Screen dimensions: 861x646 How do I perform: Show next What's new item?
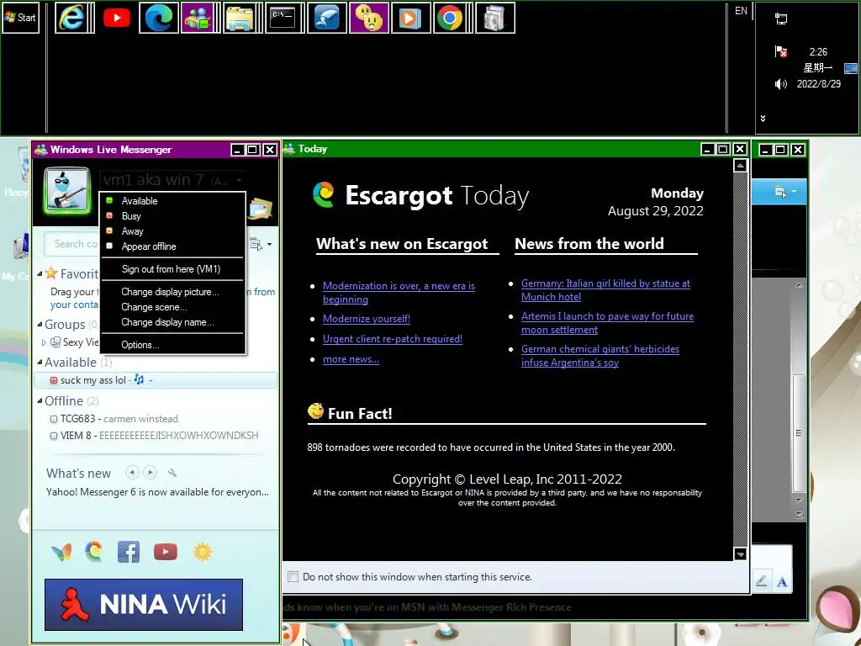[x=150, y=473]
